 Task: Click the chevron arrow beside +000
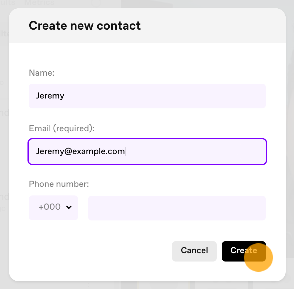69,207
